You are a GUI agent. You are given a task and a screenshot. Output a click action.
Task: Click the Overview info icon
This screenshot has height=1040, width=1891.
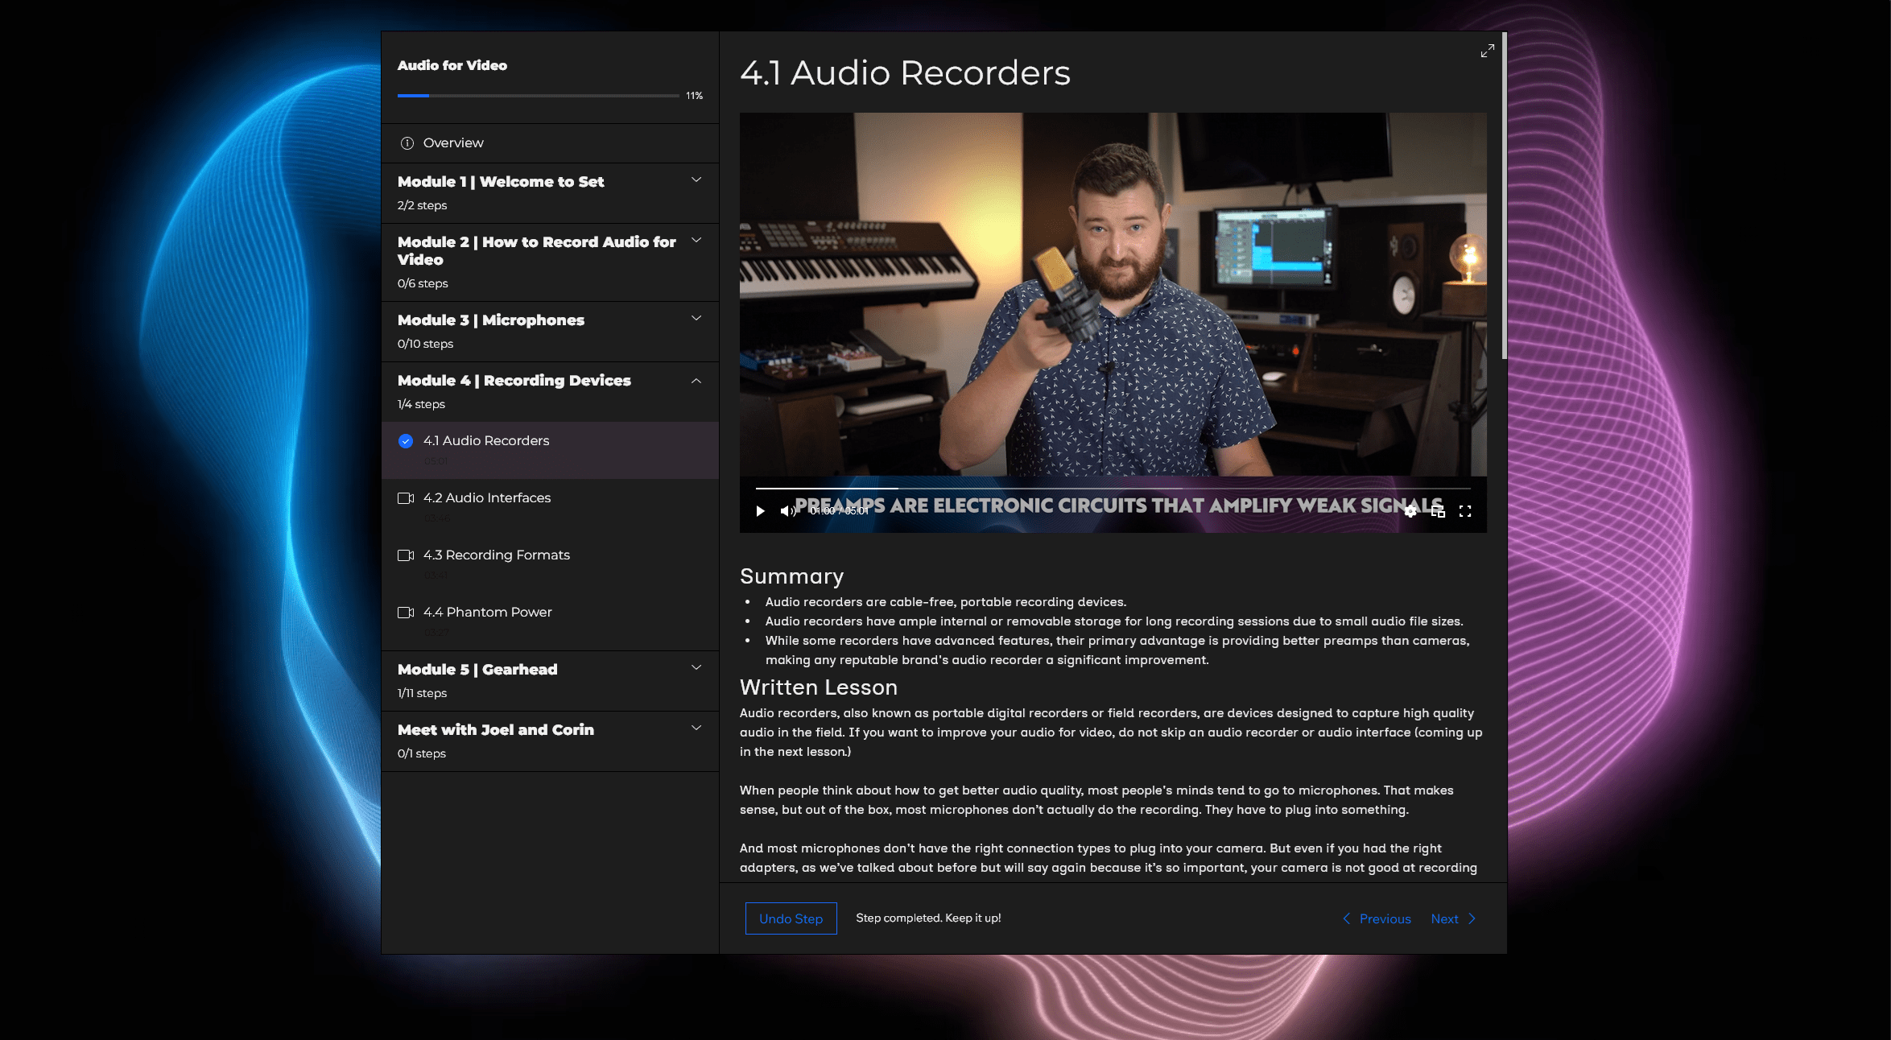pyautogui.click(x=407, y=143)
